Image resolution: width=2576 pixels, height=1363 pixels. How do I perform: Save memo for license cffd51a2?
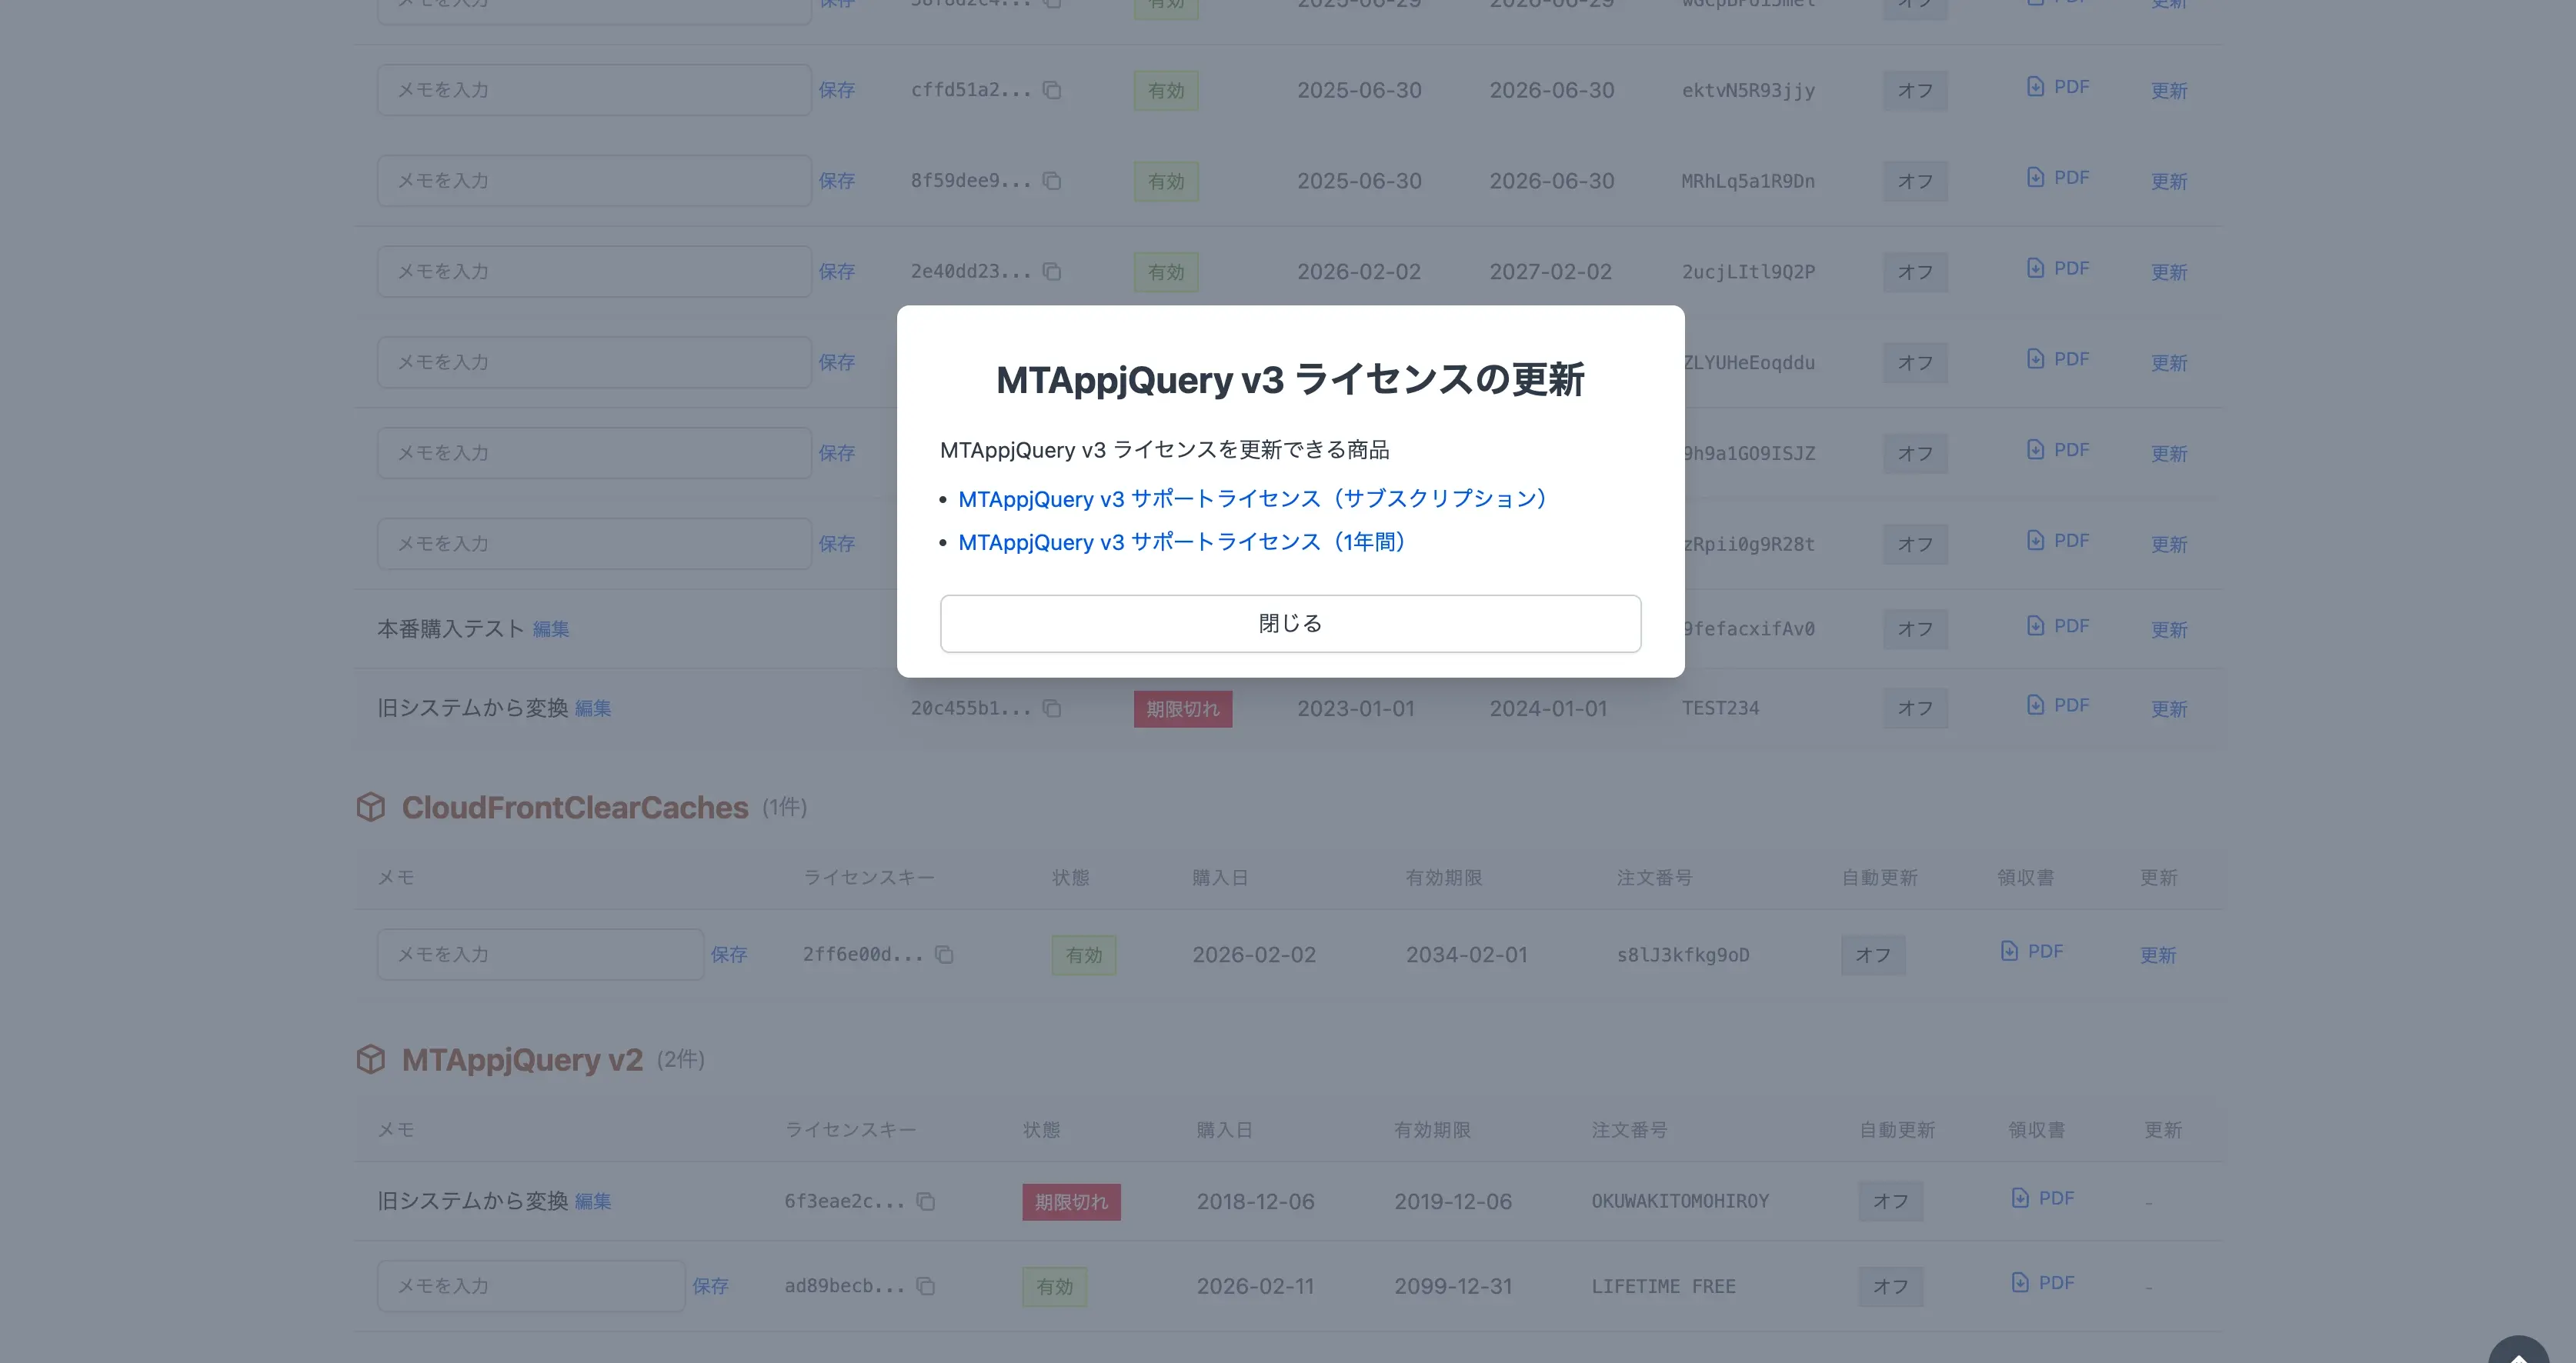click(x=836, y=90)
